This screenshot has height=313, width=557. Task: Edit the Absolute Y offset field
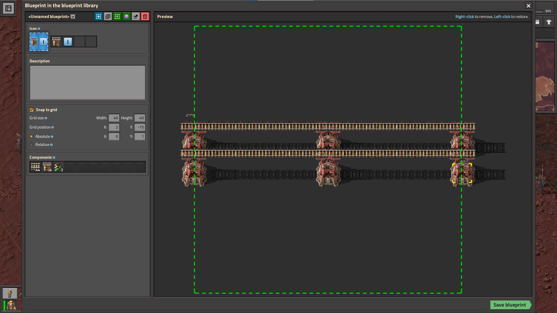[x=140, y=137]
